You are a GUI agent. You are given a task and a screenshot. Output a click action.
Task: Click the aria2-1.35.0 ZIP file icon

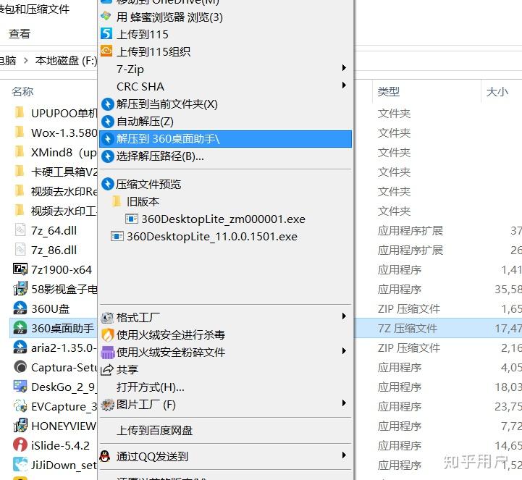pyautogui.click(x=20, y=348)
